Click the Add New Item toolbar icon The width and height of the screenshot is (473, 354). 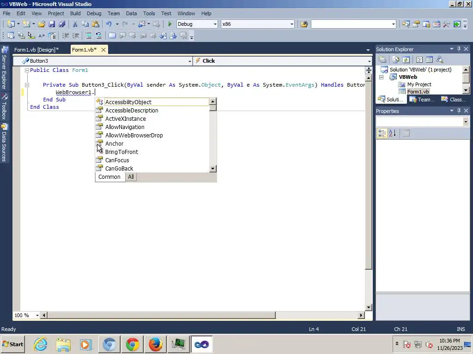26,24
